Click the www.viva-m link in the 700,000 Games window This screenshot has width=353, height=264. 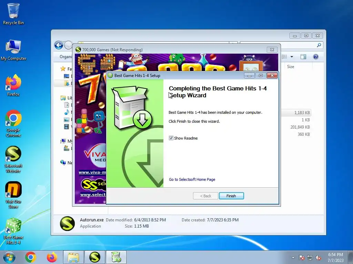(92, 173)
